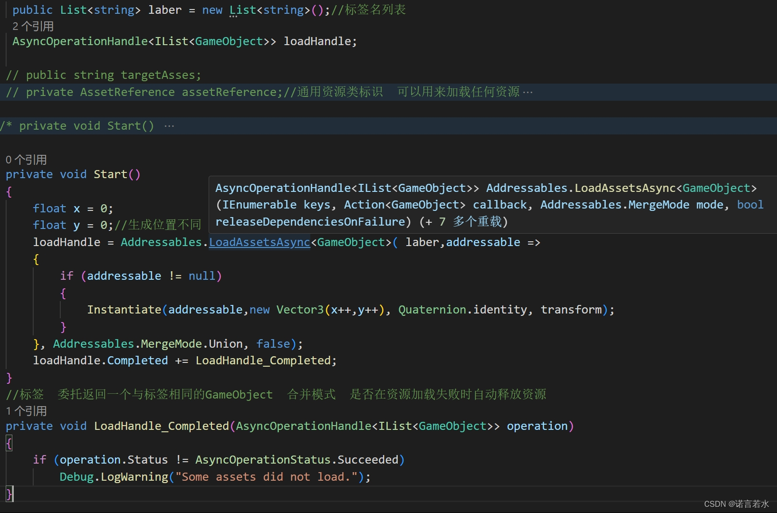Image resolution: width=777 pixels, height=513 pixels.
Task: Click 'private void Start()' active method signature
Action: (x=73, y=174)
